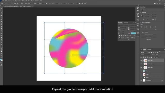Viewport: 165px width, 93px height.
Task: Select the Clone Stamp tool
Action: tap(1, 29)
